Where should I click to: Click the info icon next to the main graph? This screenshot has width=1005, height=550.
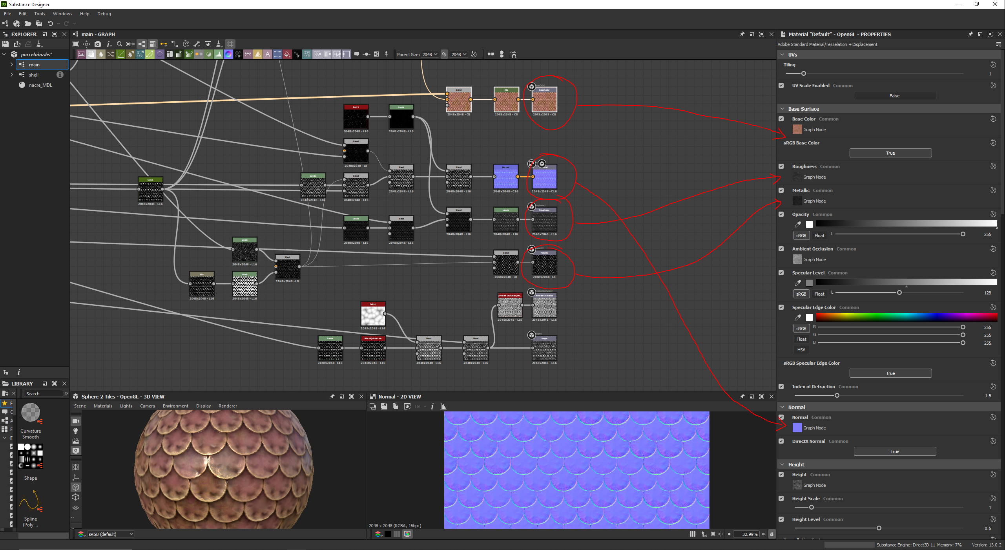[60, 75]
